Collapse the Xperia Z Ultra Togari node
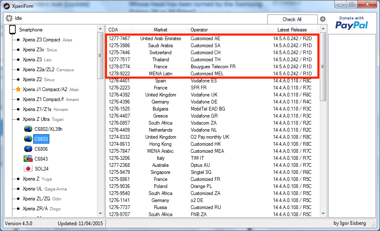The width and height of the screenshot is (380, 231). 18,119
